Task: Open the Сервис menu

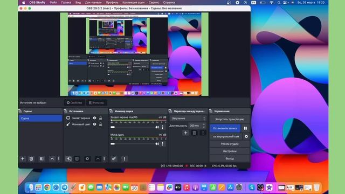Action: point(154,2)
